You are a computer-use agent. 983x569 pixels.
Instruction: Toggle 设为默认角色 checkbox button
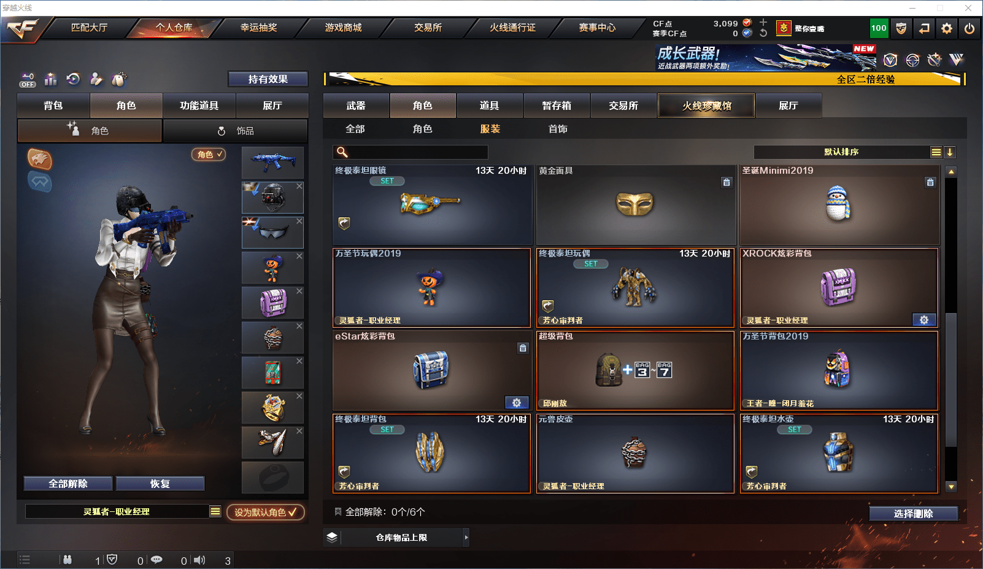[x=266, y=512]
